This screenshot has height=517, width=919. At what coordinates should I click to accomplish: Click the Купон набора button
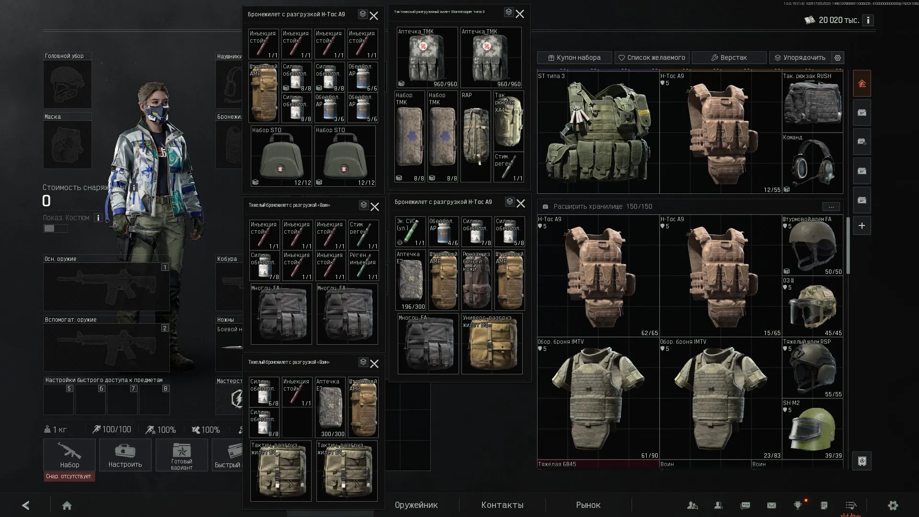coord(574,57)
